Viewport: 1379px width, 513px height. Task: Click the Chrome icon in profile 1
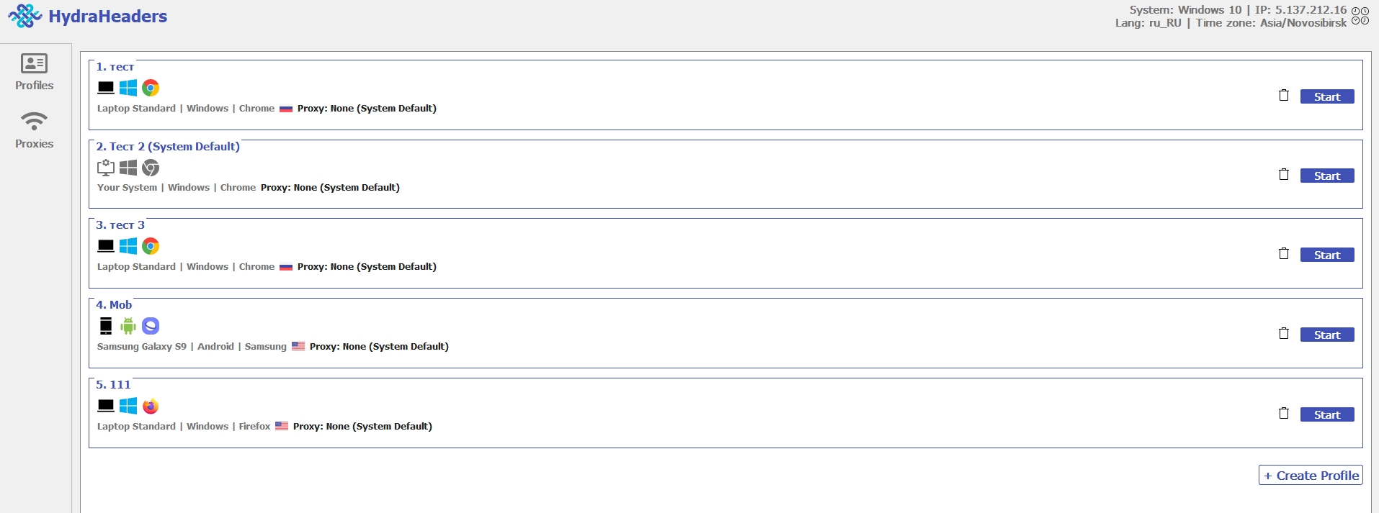click(x=151, y=88)
